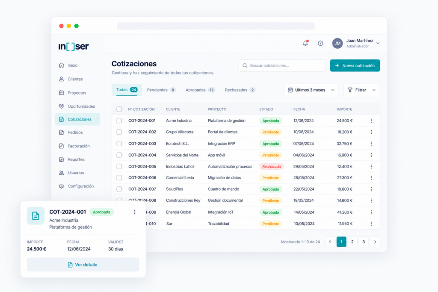Open Facturación in the sidebar
This screenshot has height=292, width=438.
coord(78,146)
